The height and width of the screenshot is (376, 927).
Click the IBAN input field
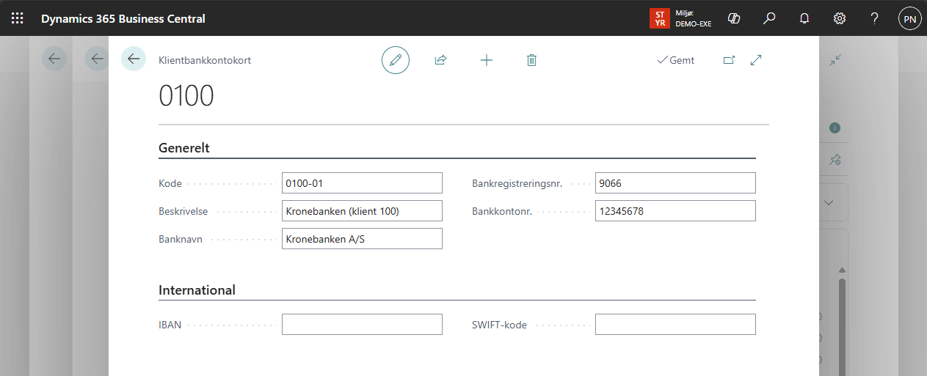362,325
